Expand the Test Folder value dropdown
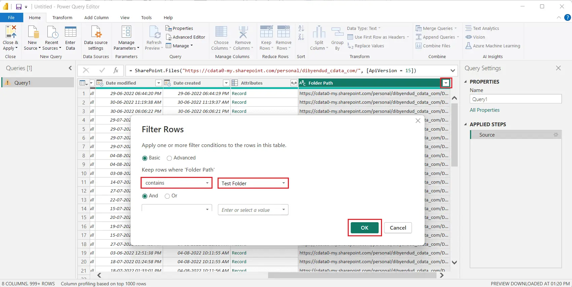This screenshot has height=287, width=572. click(x=283, y=183)
